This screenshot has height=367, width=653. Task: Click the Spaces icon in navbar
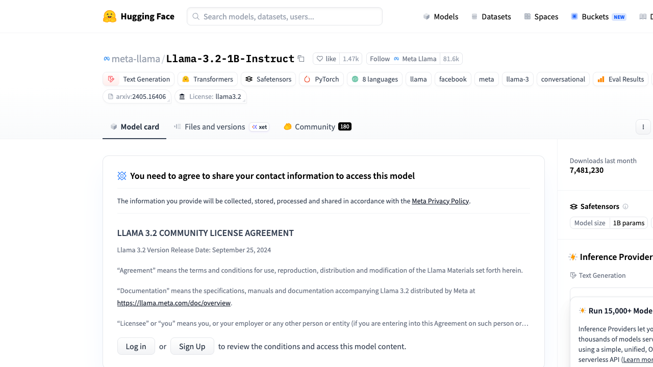click(528, 16)
